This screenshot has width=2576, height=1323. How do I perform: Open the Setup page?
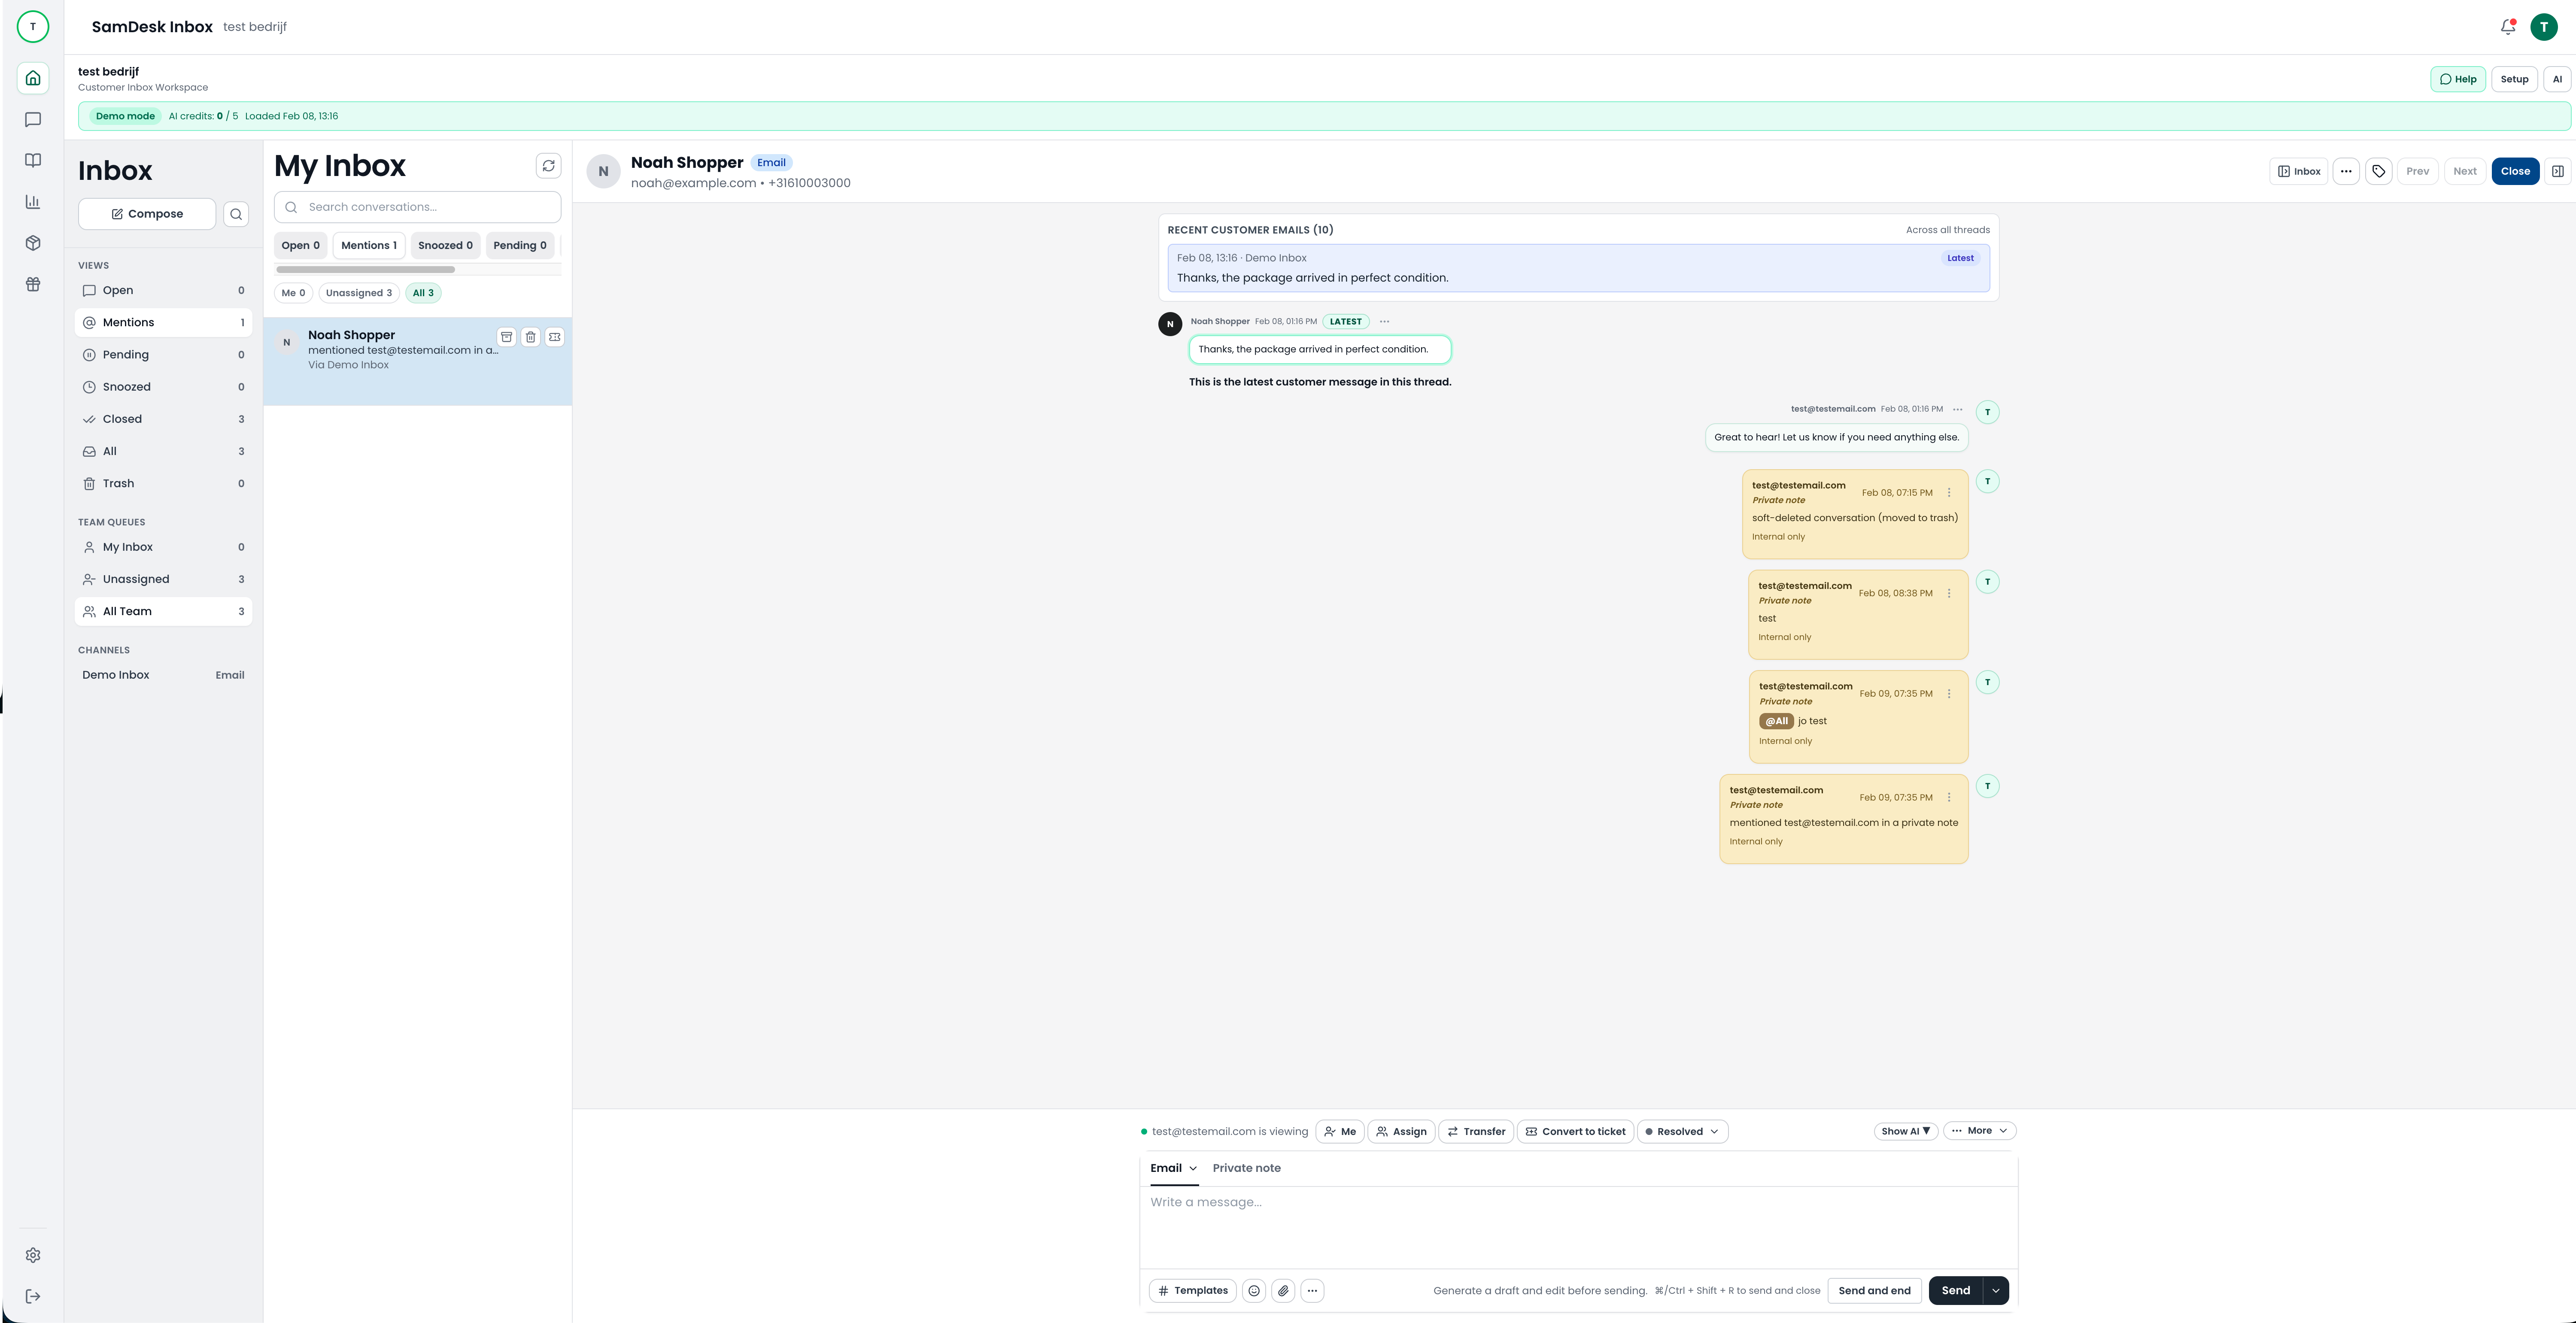[2515, 79]
